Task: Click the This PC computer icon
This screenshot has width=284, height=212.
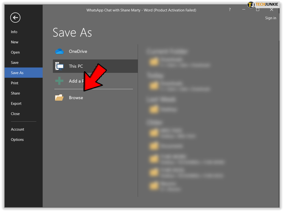Action: 59,66
